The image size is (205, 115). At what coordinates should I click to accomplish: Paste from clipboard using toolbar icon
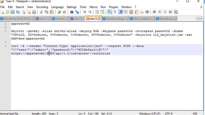click(x=52, y=12)
